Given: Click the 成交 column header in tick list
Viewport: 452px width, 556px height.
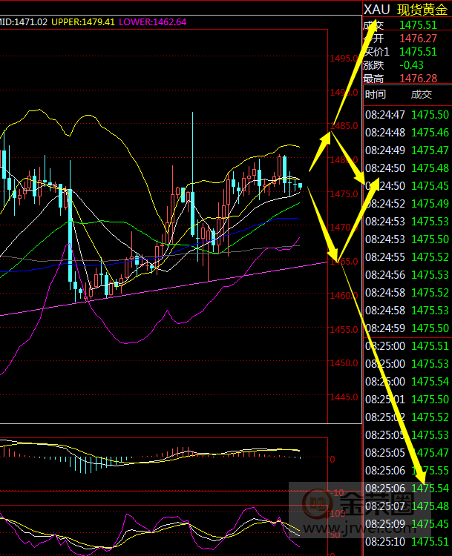Looking at the screenshot, I should [x=421, y=94].
